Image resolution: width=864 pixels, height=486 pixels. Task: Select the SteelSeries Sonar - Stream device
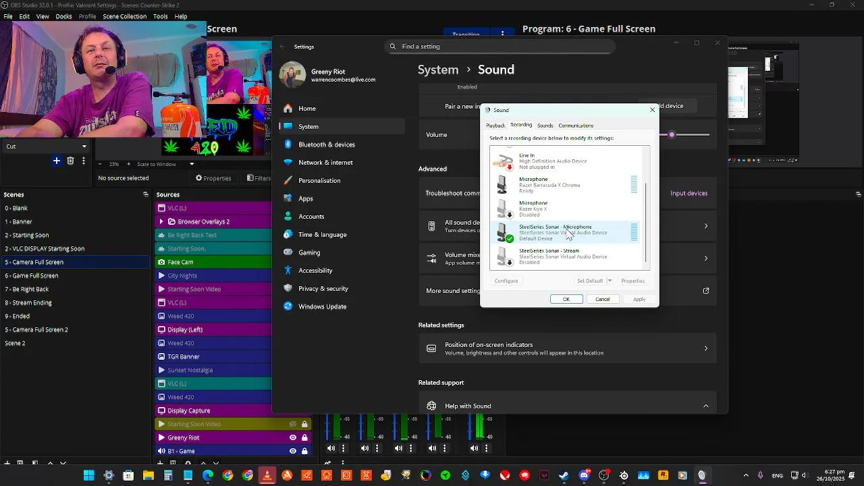[566, 256]
